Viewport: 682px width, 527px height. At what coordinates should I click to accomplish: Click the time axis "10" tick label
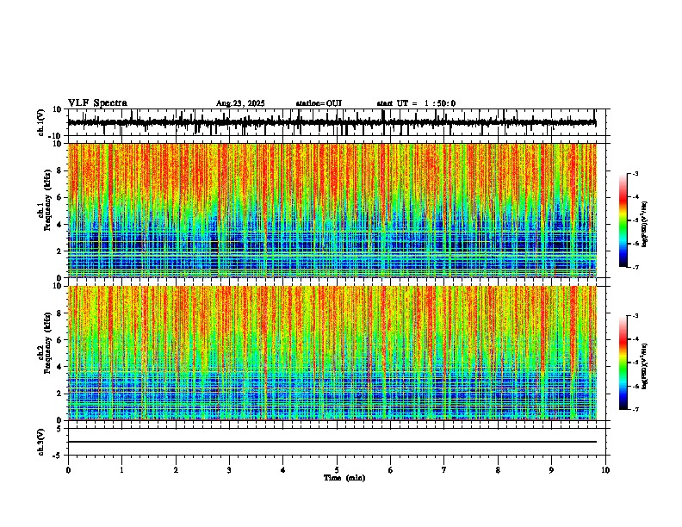[605, 470]
